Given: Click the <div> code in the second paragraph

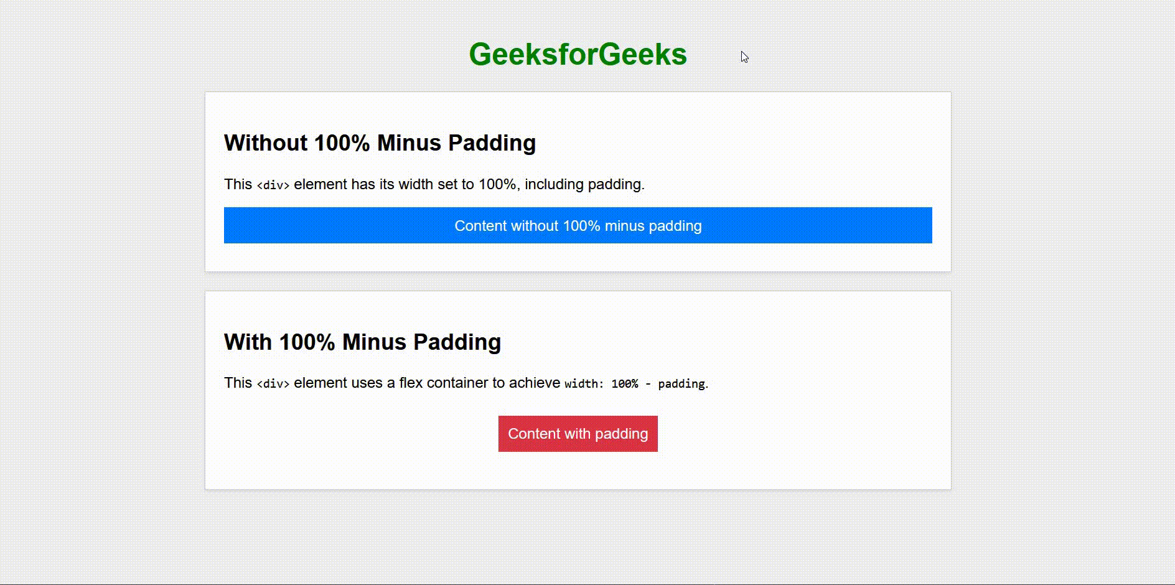Looking at the screenshot, I should 273,384.
